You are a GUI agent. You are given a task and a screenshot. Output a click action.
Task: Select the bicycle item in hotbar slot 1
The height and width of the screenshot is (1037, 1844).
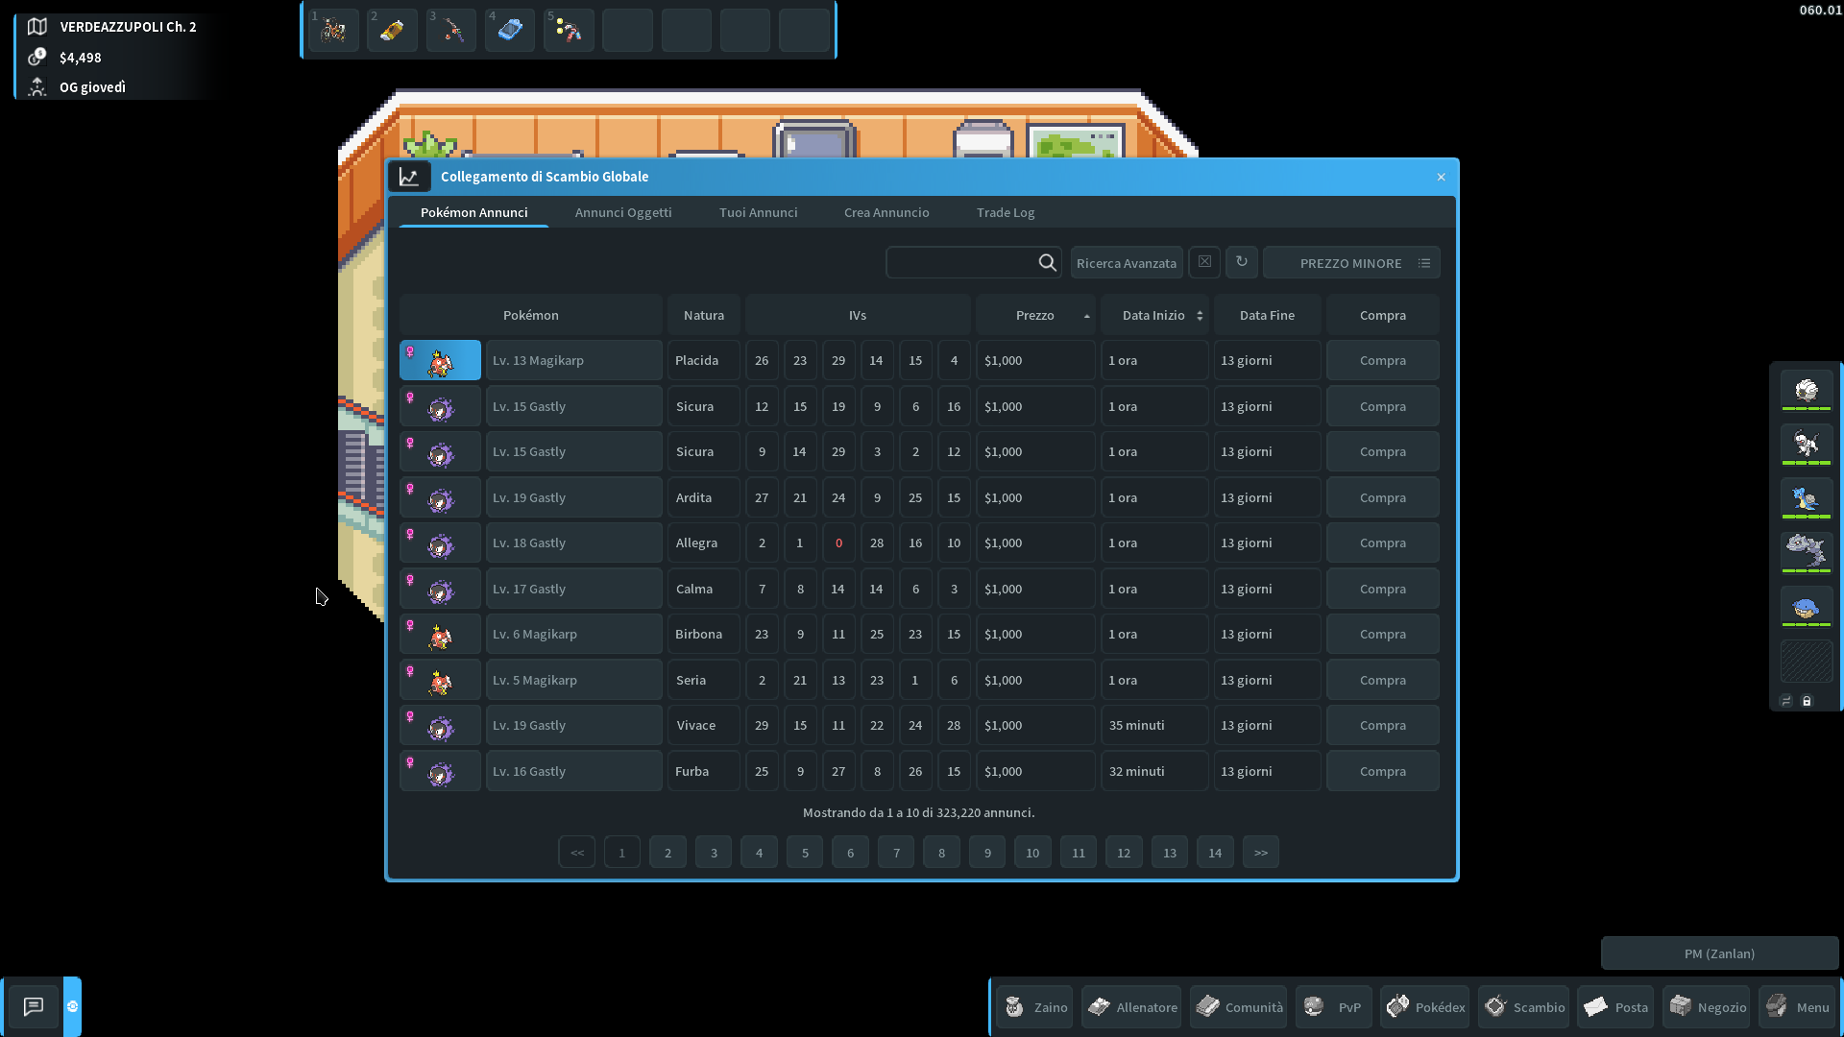(x=333, y=31)
